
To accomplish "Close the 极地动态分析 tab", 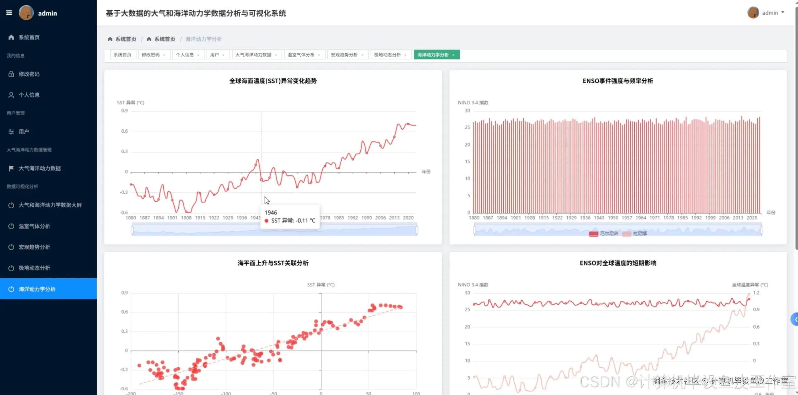I will point(406,55).
